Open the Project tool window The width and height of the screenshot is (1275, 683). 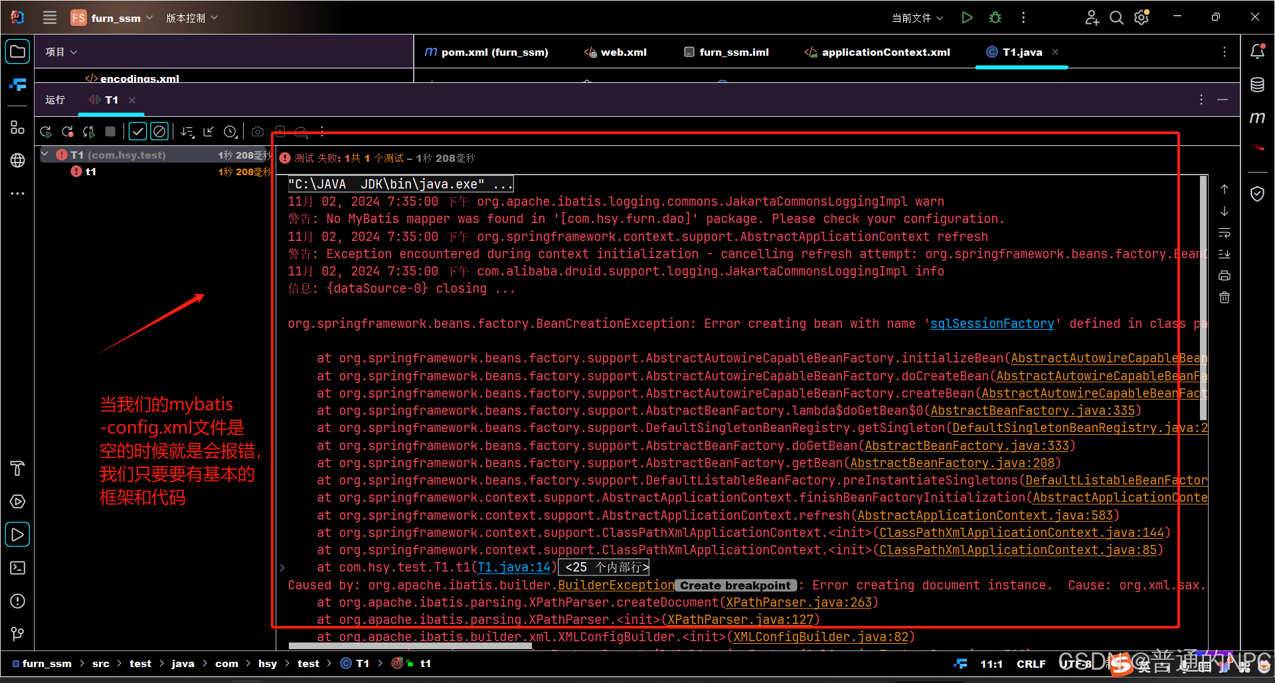pos(18,52)
